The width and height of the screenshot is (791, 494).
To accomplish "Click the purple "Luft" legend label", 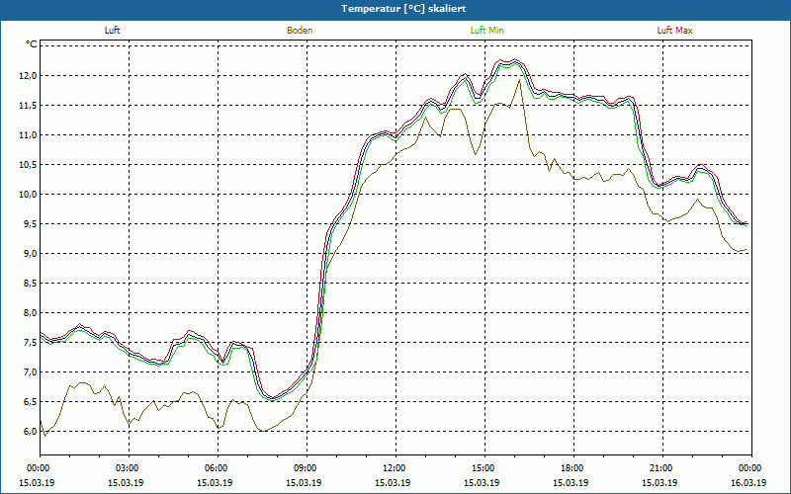I will [x=113, y=31].
